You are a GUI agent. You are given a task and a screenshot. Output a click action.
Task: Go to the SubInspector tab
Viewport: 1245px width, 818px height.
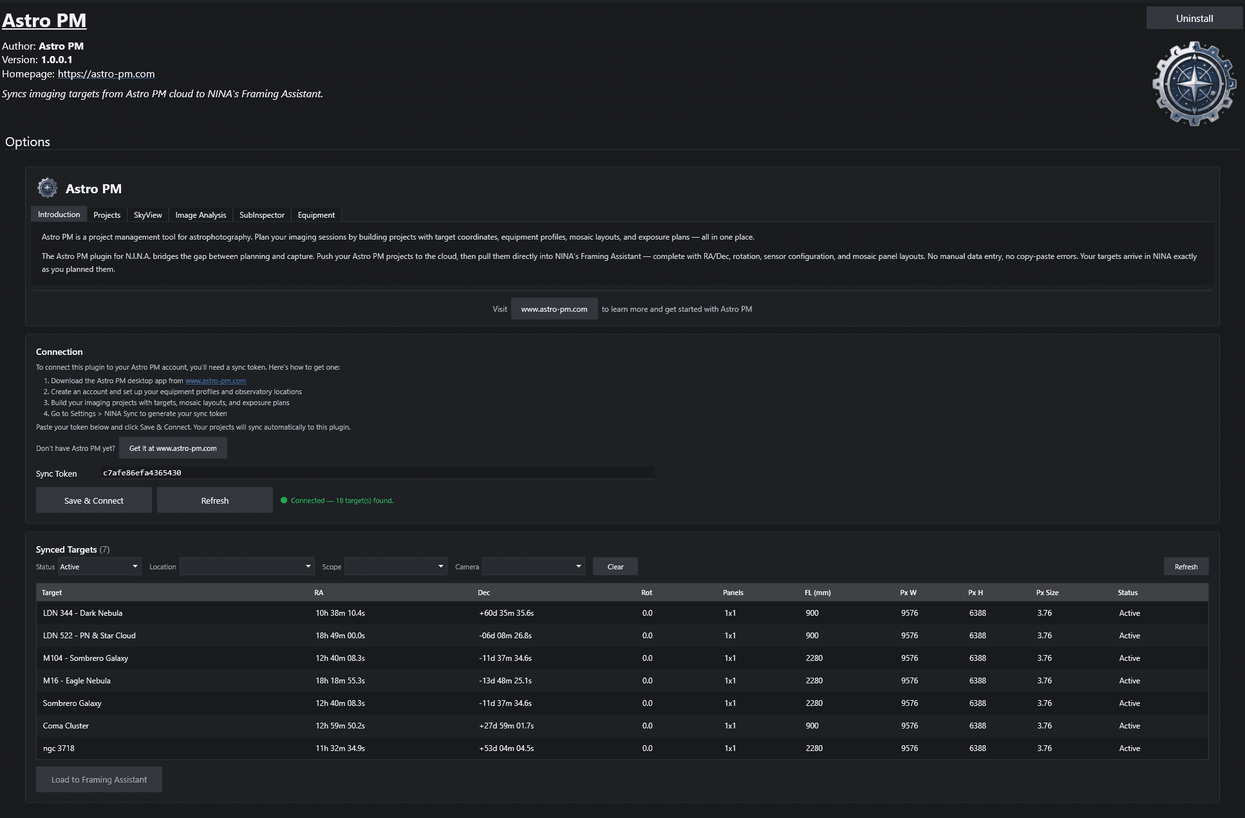point(261,215)
